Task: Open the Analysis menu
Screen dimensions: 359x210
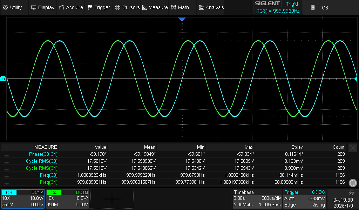Action: 211,7
